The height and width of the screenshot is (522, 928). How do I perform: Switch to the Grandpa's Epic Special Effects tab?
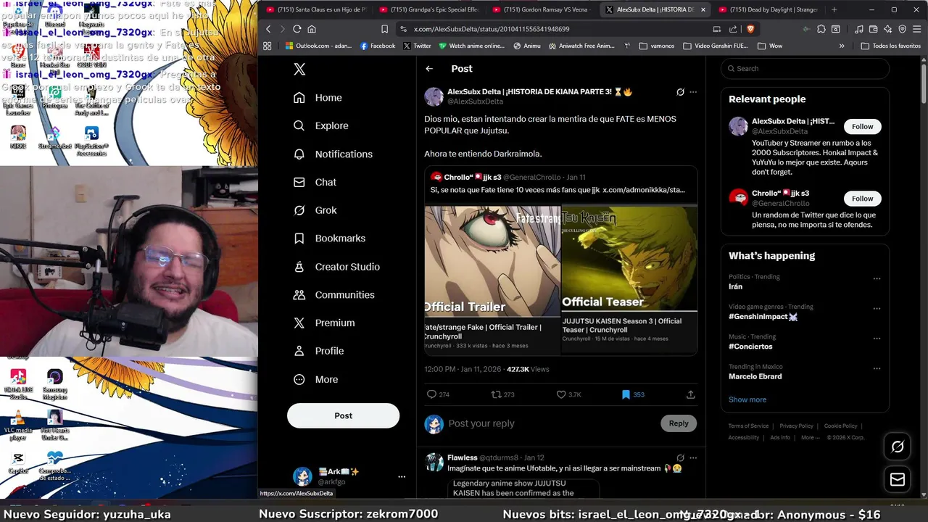coord(431,9)
